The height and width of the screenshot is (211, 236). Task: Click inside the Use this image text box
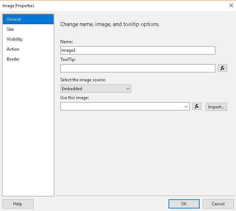[x=121, y=107]
